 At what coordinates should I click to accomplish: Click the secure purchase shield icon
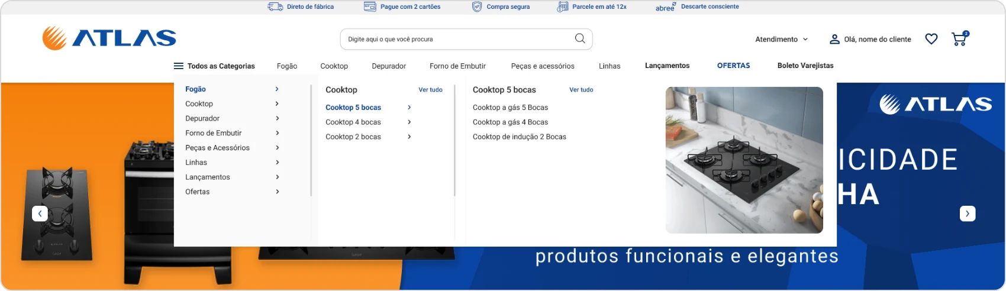click(x=477, y=7)
